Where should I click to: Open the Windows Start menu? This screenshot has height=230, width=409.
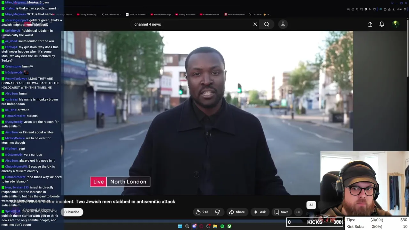tap(180, 226)
